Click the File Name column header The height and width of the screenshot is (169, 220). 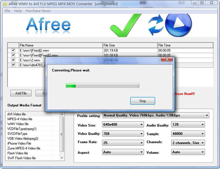pyautogui.click(x=61, y=45)
